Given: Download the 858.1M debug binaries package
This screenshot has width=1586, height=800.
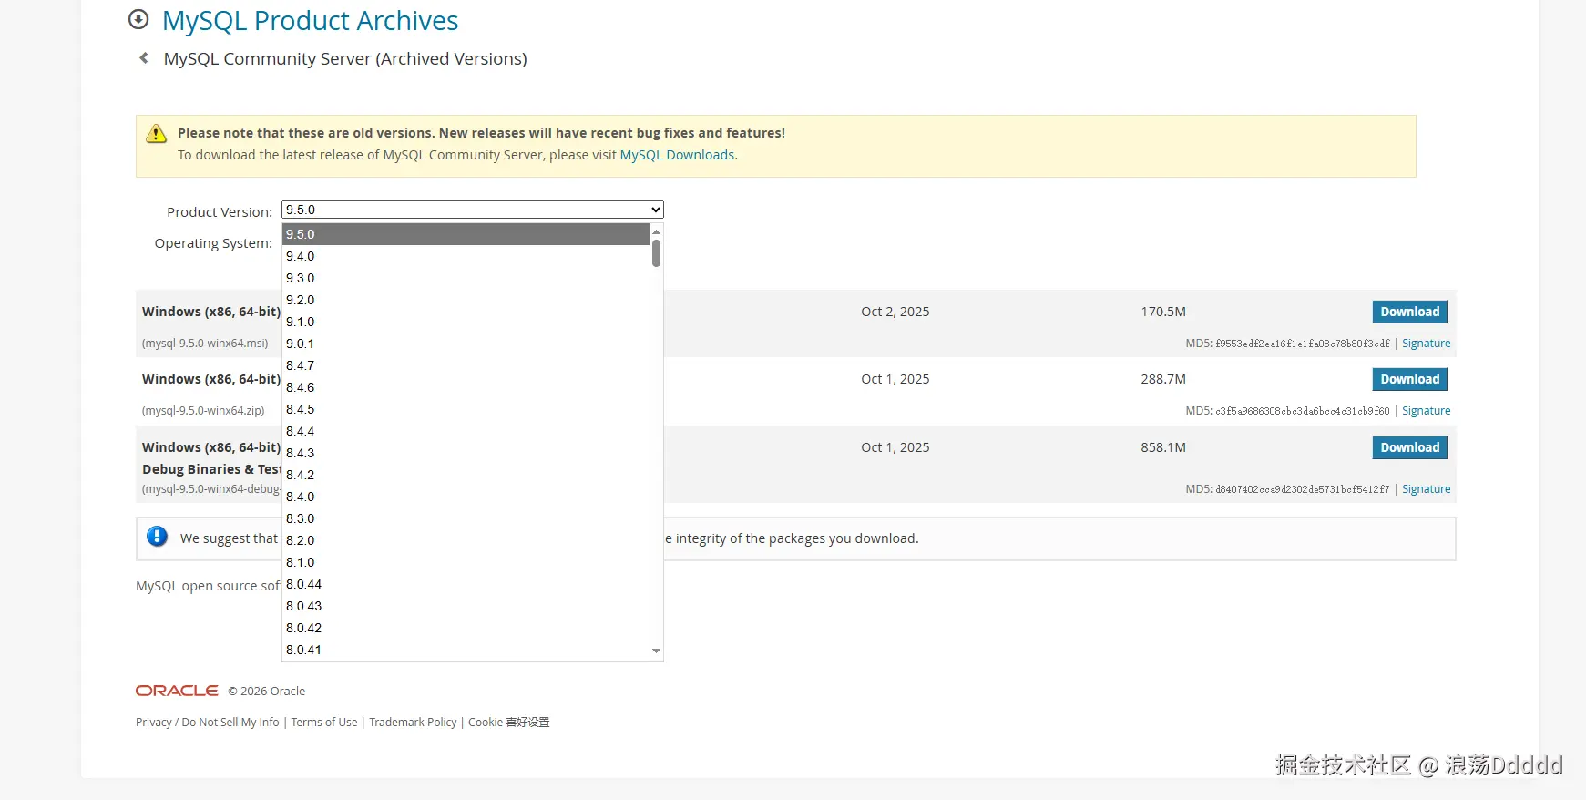Looking at the screenshot, I should click(x=1409, y=447).
